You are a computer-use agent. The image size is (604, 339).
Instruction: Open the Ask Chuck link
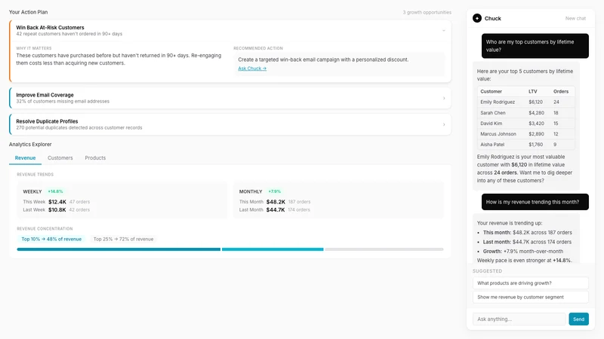tap(252, 69)
